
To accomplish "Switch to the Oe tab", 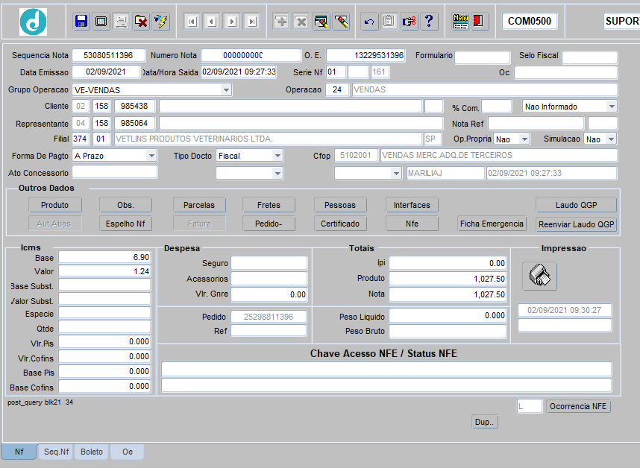I will point(128,452).
